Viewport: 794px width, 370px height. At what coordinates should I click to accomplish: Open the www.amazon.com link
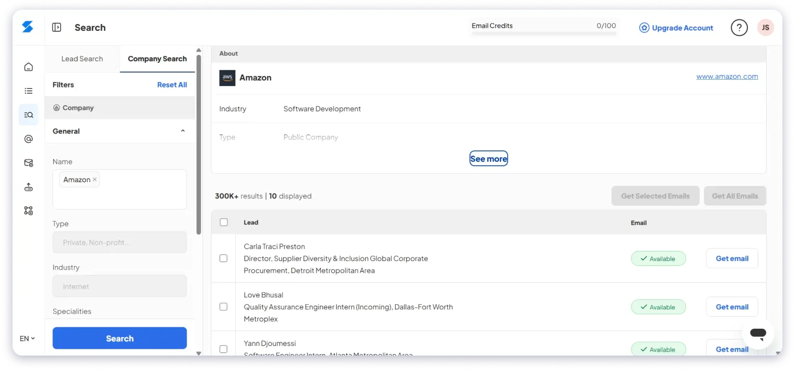click(727, 76)
